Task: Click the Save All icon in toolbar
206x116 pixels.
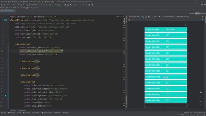Action: pyautogui.click(x=2, y=5)
